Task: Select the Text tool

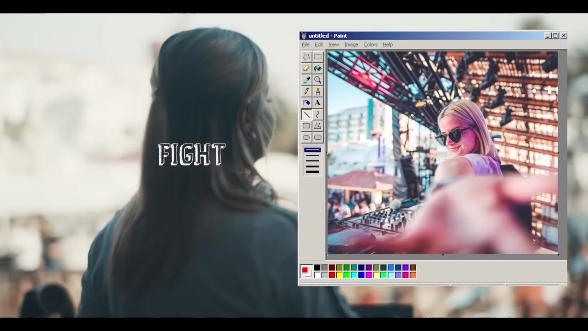Action: (317, 103)
